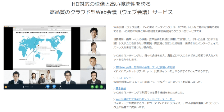Open Web会議におすすめのカメラ・マイク・スピーカー link

tap(145, 99)
